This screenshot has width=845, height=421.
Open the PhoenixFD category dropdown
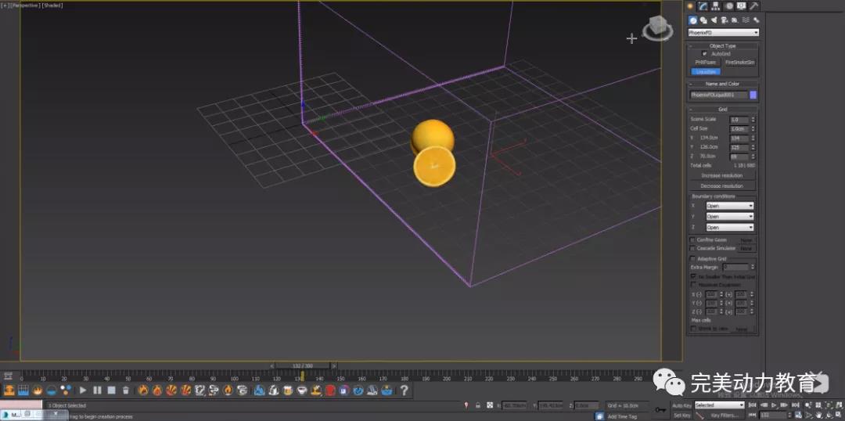(x=723, y=33)
